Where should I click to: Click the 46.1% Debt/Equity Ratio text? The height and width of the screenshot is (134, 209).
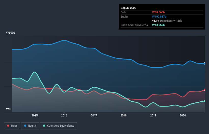click(167, 21)
